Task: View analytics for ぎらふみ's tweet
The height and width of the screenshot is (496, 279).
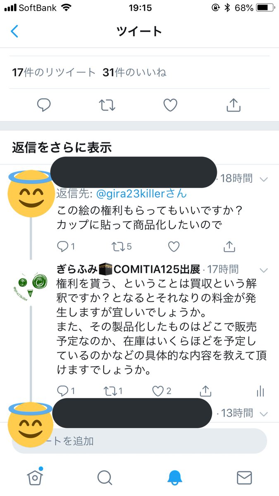Action: point(261,391)
